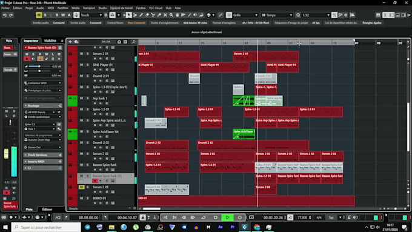The width and height of the screenshot is (412, 232).
Task: Switch to the Visibilité tab
Action: coord(50,41)
